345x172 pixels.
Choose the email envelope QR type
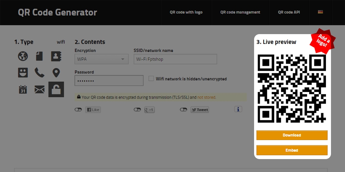tap(40, 89)
